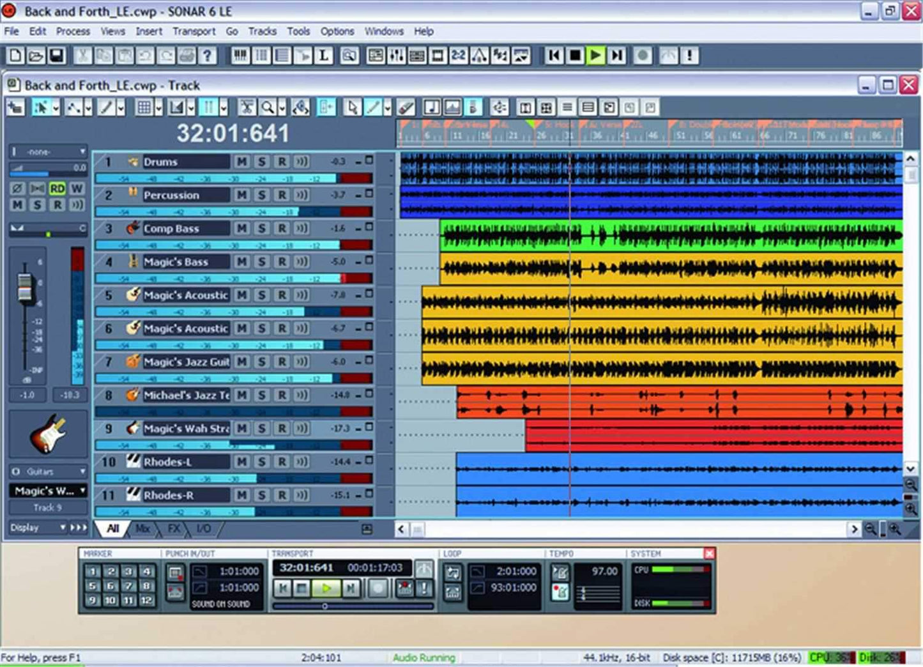Mute the Drums track

[241, 162]
